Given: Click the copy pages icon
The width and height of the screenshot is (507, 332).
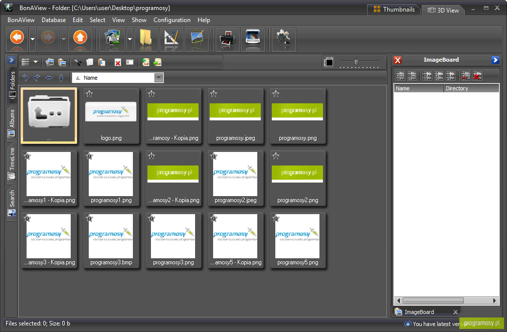Looking at the screenshot, I should tap(90, 62).
